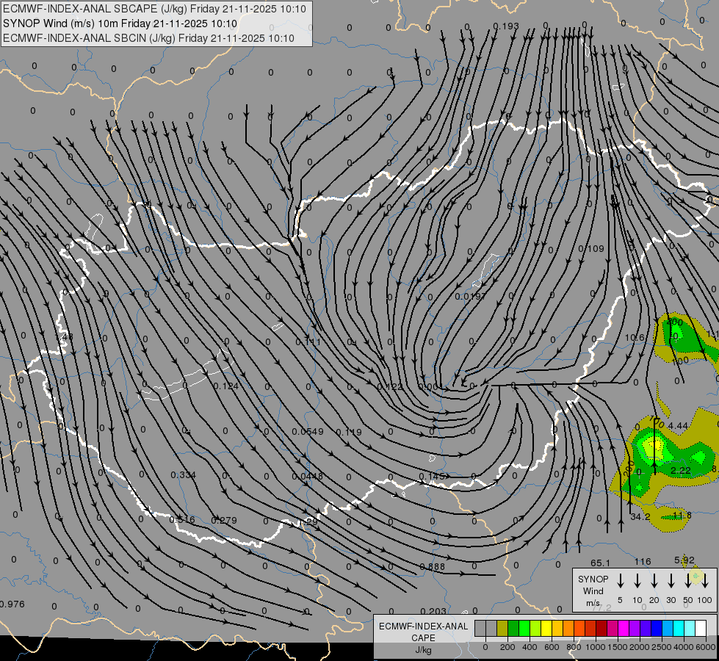Click the 0.0549 data value label
This screenshot has width=719, height=661.
click(x=308, y=432)
